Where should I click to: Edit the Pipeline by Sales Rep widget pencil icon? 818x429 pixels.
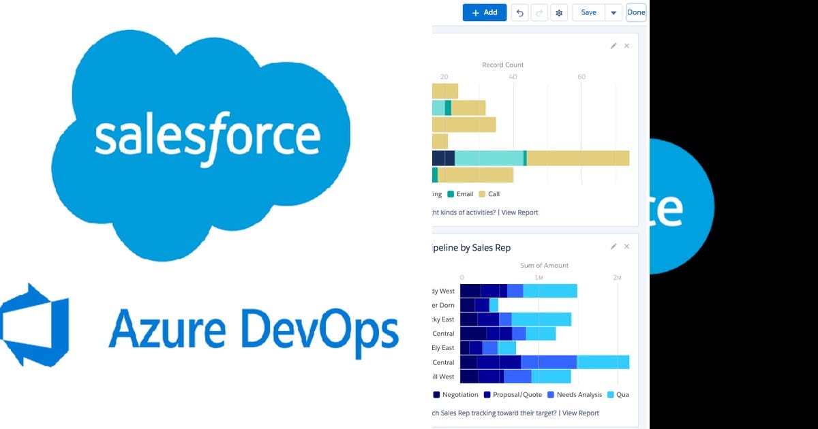point(613,247)
